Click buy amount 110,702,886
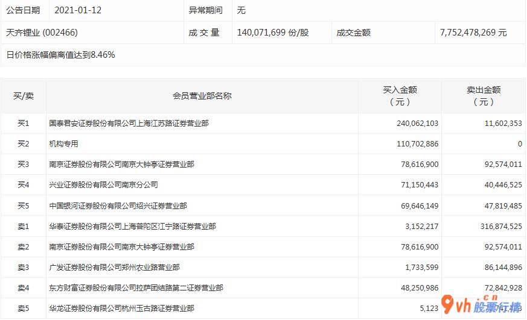This screenshot has width=527, height=320. coord(417,144)
